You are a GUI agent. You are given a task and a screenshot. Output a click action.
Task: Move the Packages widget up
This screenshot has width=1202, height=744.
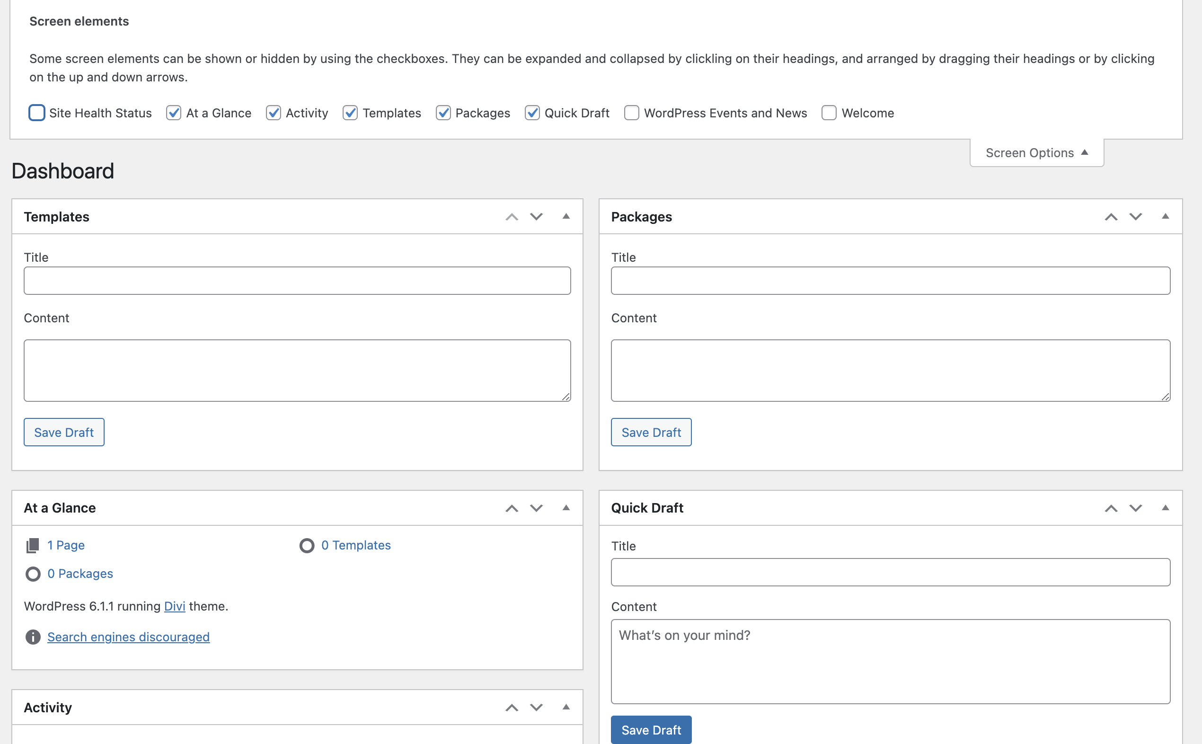1111,216
